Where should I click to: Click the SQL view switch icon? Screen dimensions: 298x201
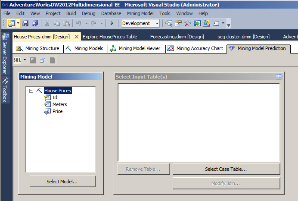tap(17, 60)
